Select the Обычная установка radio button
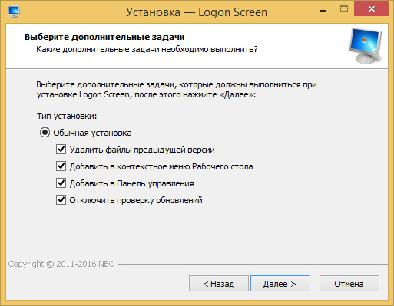This screenshot has width=394, height=306. click(x=45, y=133)
